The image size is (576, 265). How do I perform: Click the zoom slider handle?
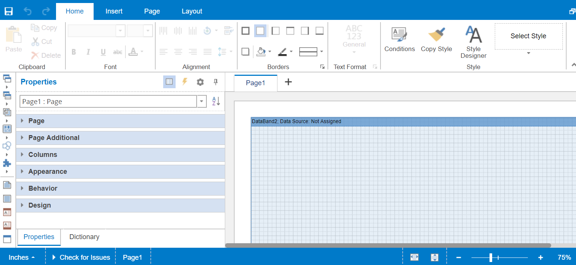coord(491,257)
